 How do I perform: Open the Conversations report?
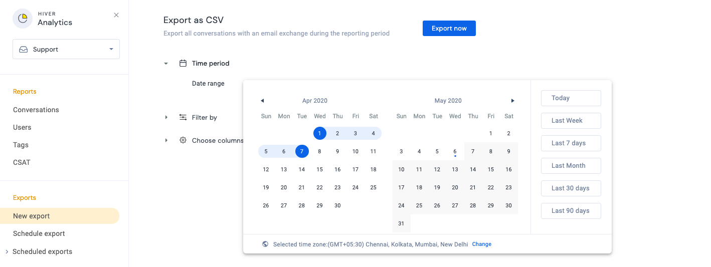pyautogui.click(x=36, y=110)
